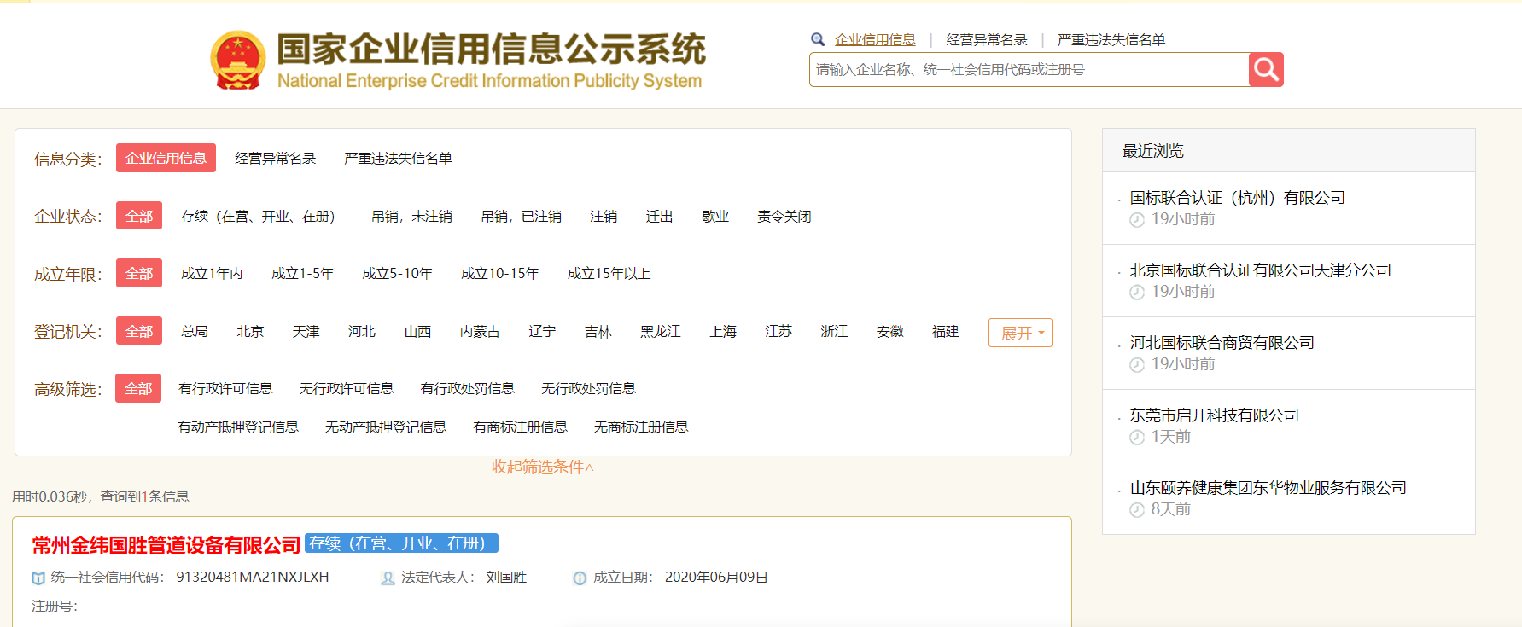Image resolution: width=1522 pixels, height=627 pixels.
Task: Filter by 无行政处罚信息
Action: point(588,388)
